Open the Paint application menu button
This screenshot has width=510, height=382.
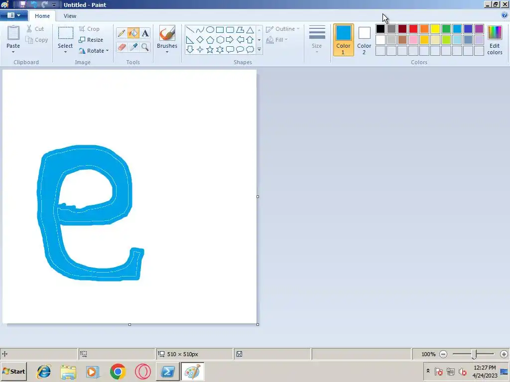click(x=13, y=15)
